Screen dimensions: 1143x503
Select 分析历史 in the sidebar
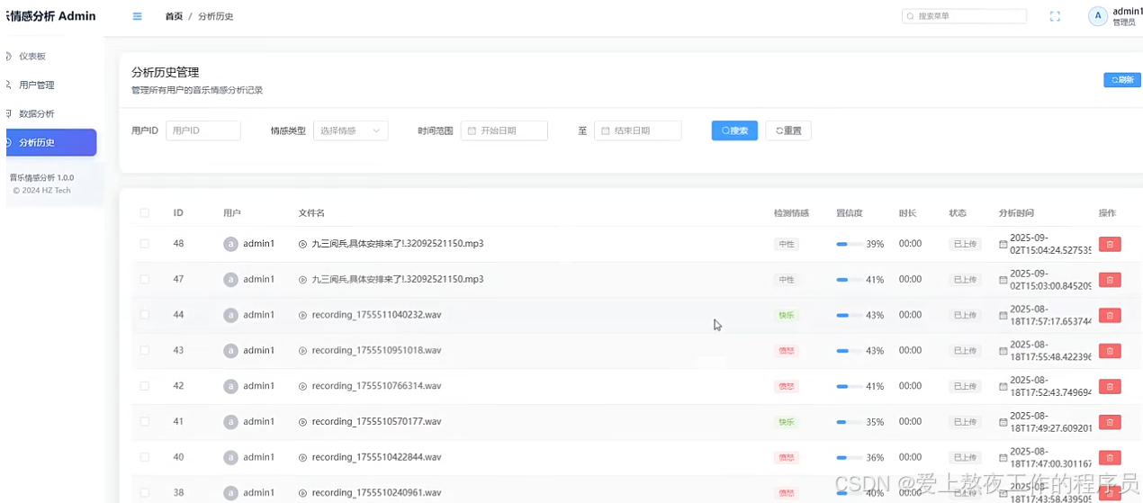tap(50, 142)
